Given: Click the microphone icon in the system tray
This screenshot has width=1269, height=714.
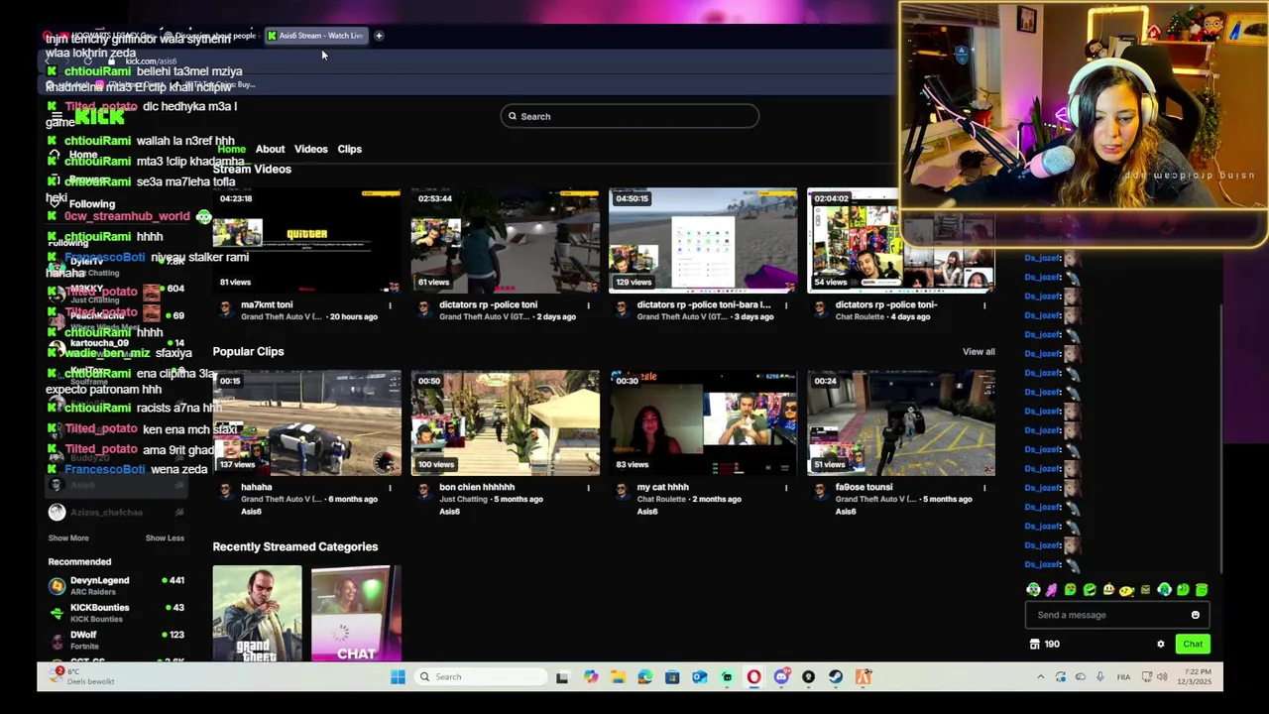Looking at the screenshot, I should (1099, 677).
